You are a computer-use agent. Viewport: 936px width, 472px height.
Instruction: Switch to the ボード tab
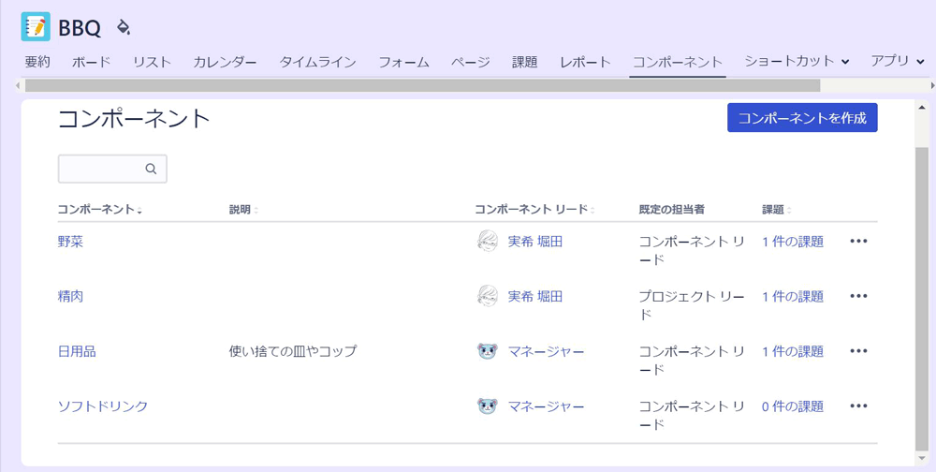pos(92,62)
